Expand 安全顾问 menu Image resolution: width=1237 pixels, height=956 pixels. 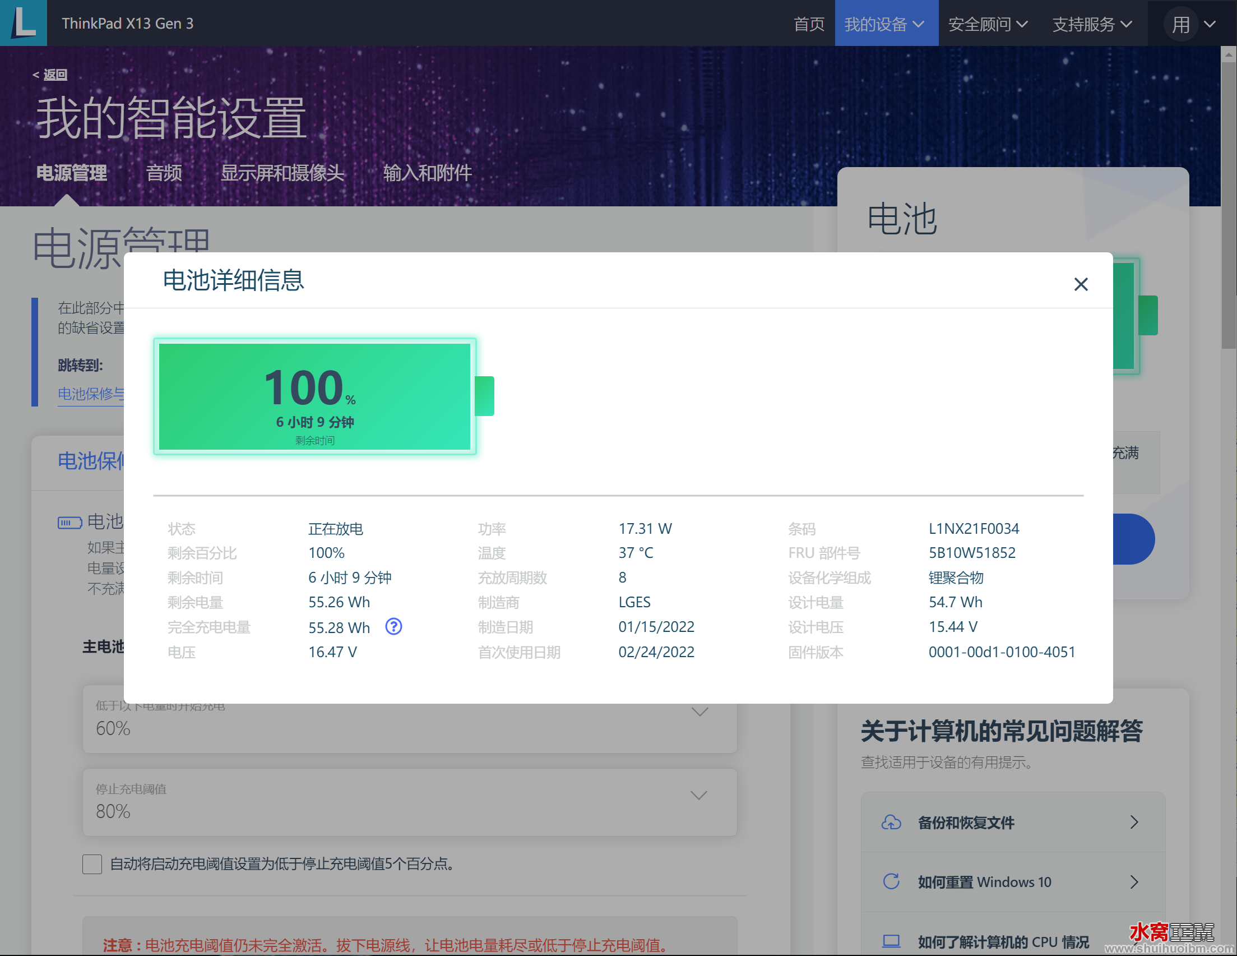(988, 24)
